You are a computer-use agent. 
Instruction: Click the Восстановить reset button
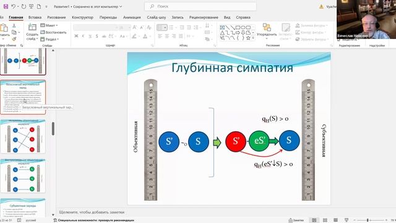pyautogui.click(x=53, y=32)
